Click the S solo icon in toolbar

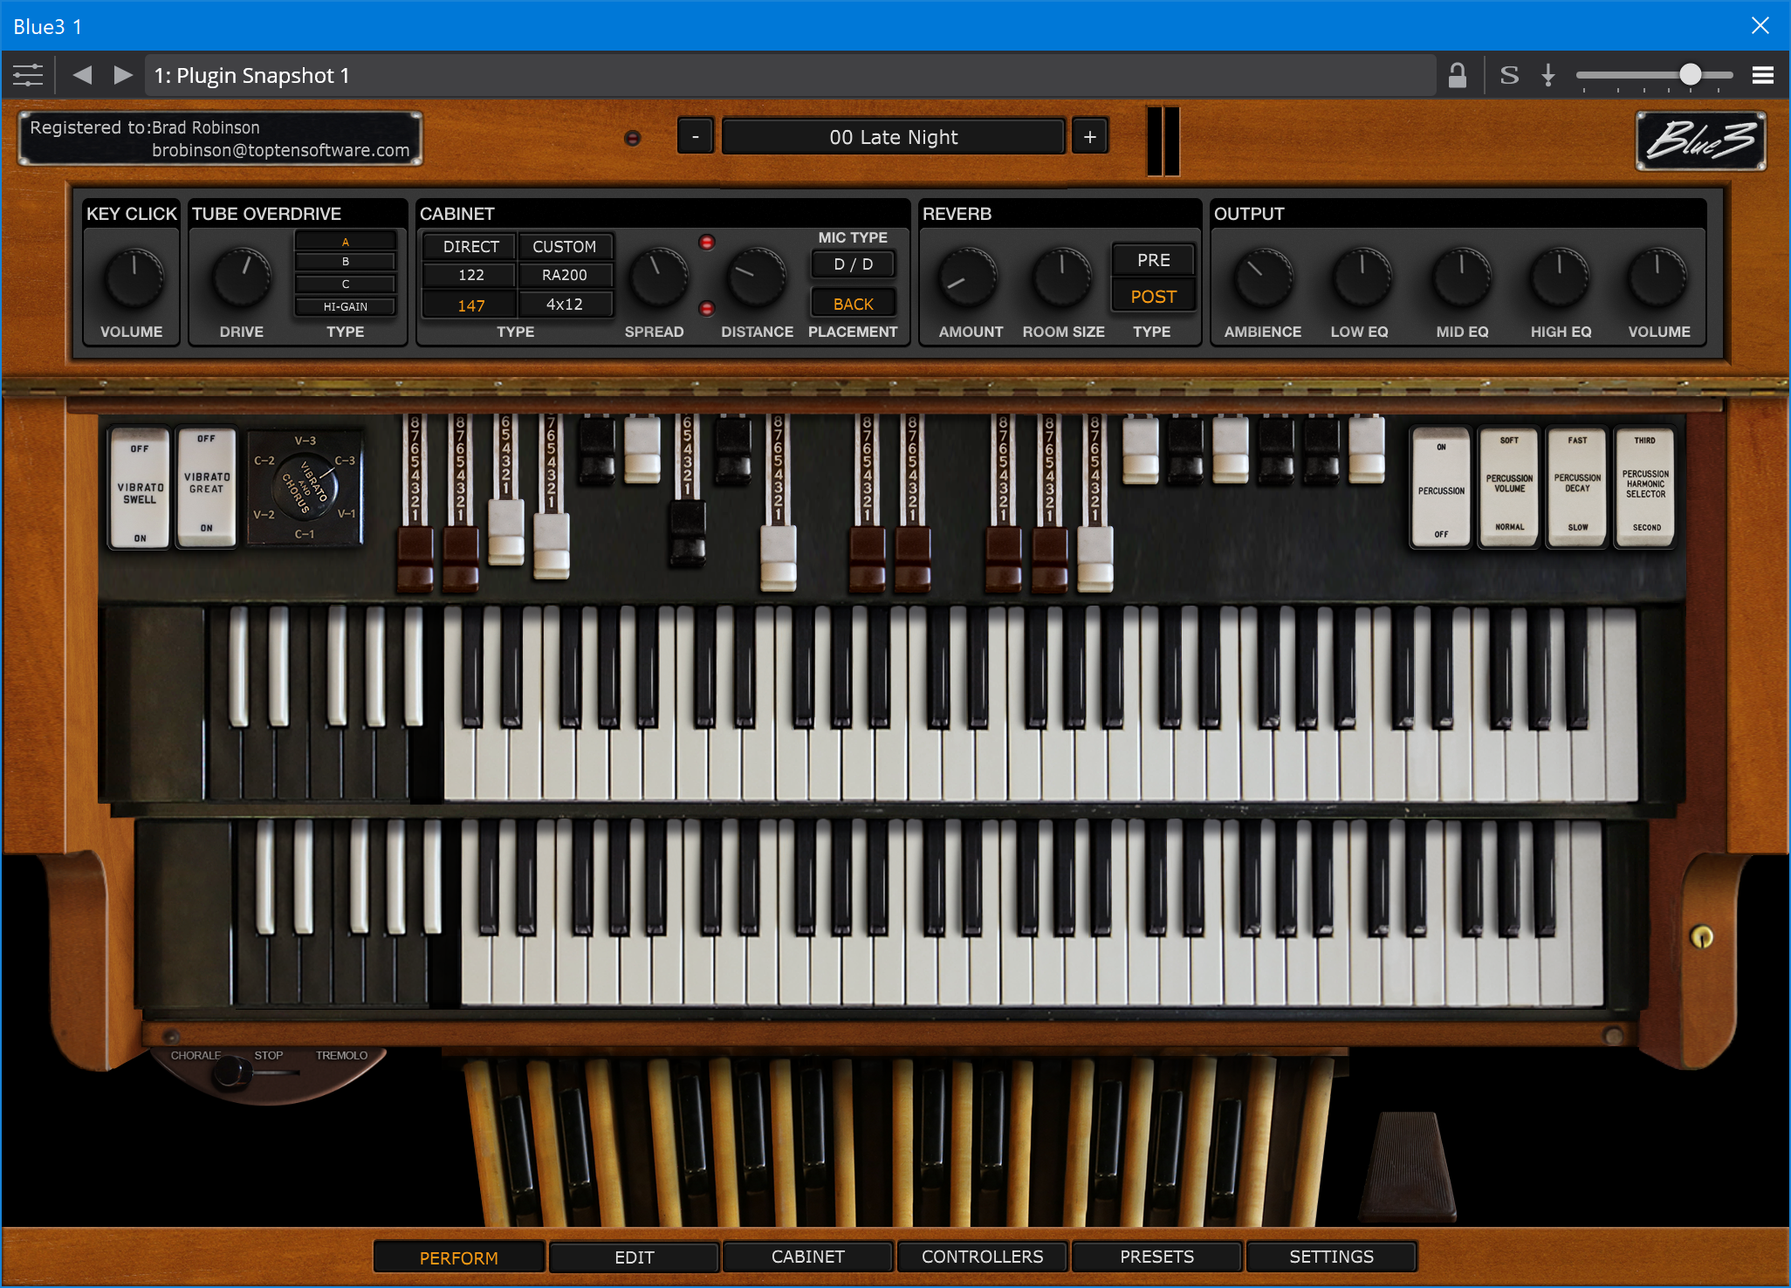pos(1509,75)
